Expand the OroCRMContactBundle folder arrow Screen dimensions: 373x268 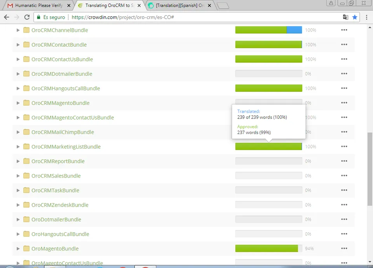pyautogui.click(x=18, y=45)
